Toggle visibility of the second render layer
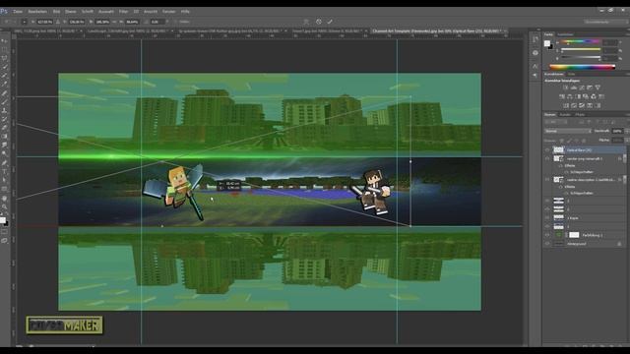 tap(547, 179)
